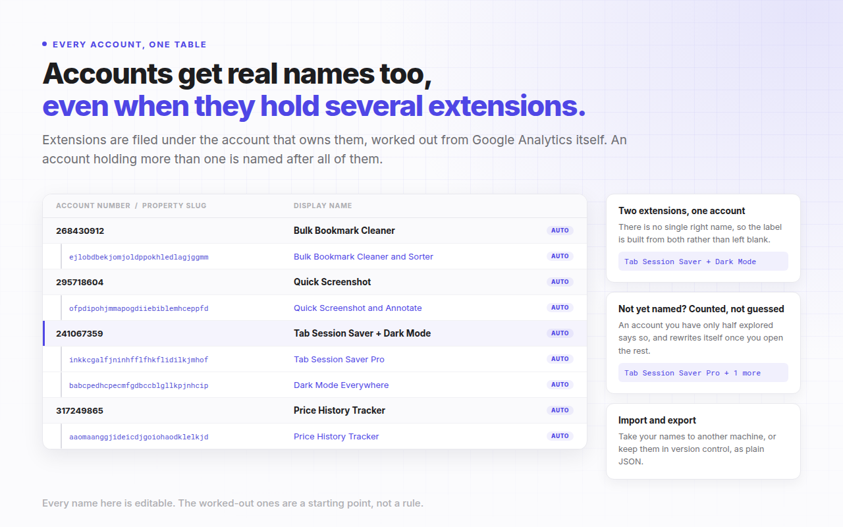Click account number 268430912

coord(80,231)
